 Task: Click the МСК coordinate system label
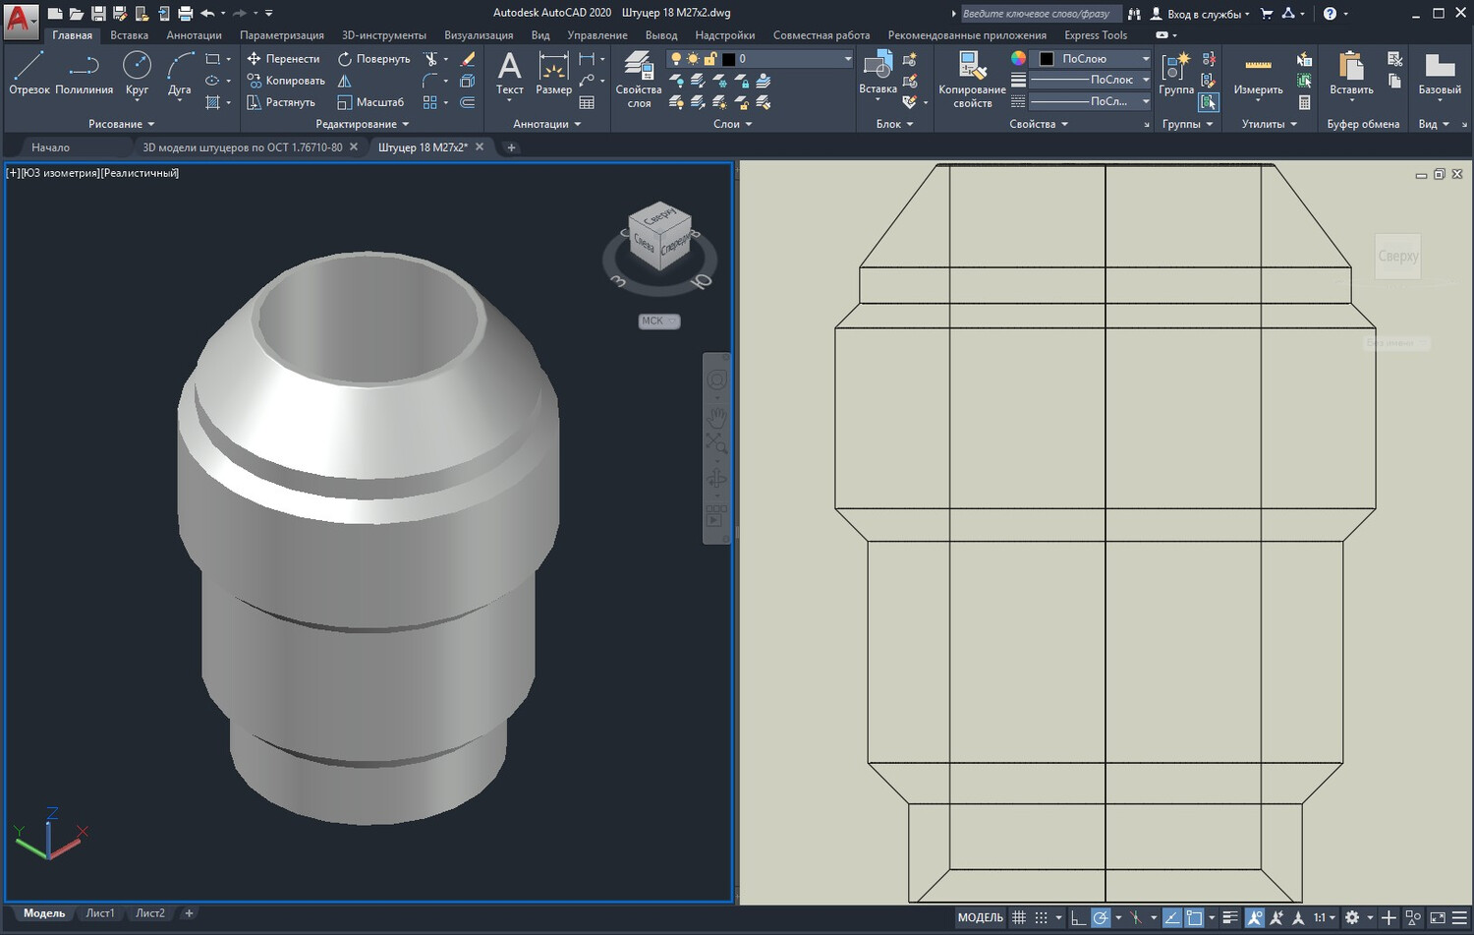point(658,321)
